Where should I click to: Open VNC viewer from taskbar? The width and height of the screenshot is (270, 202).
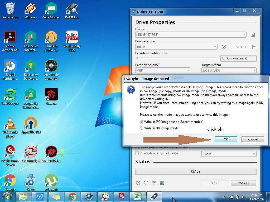(x=40, y=197)
